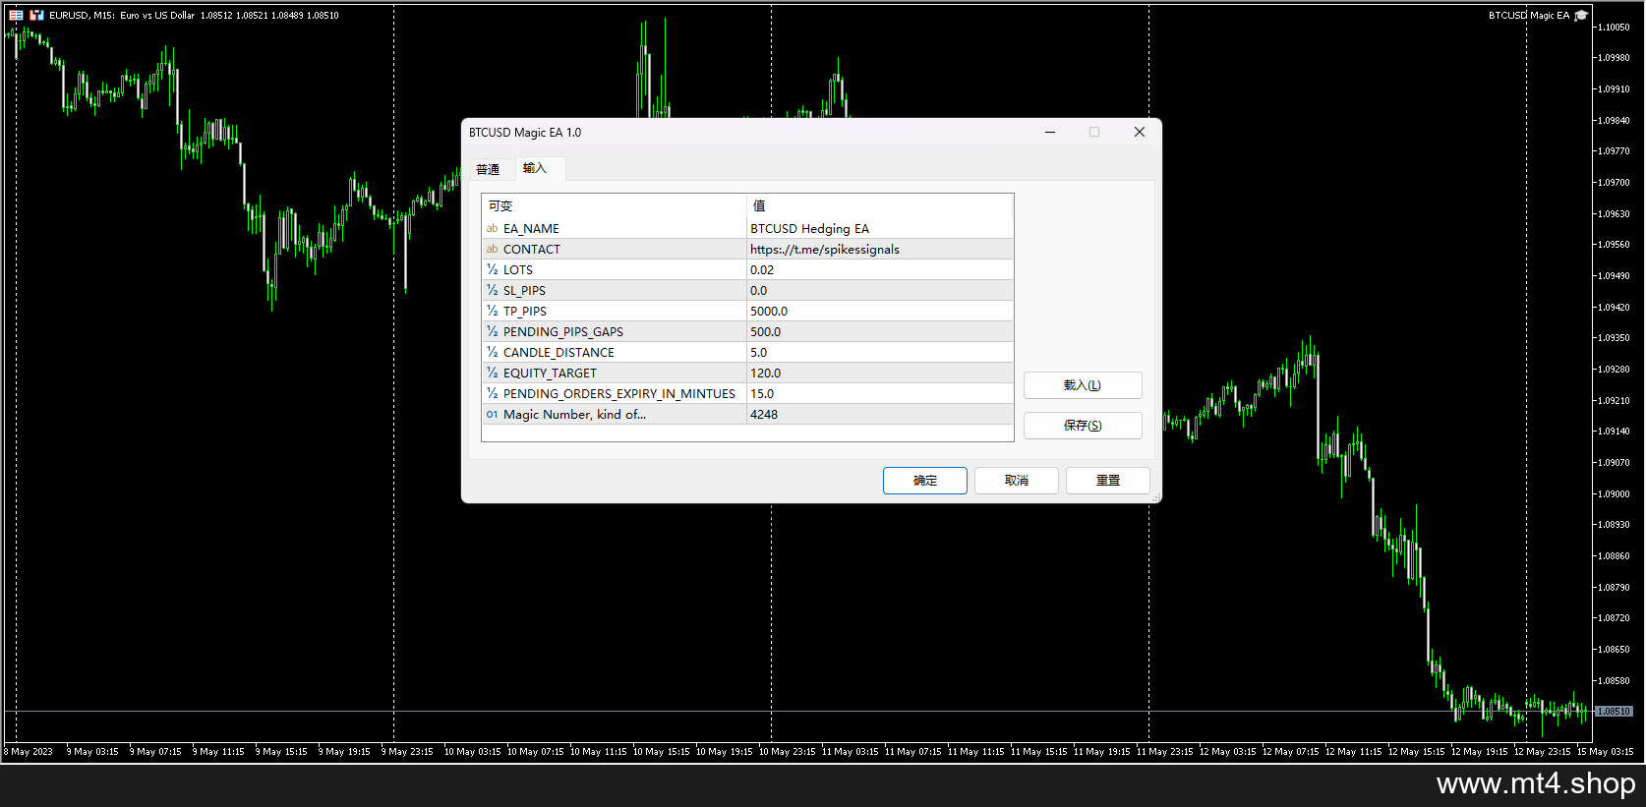Click the 1.10050 price axis label

pyautogui.click(x=1614, y=28)
